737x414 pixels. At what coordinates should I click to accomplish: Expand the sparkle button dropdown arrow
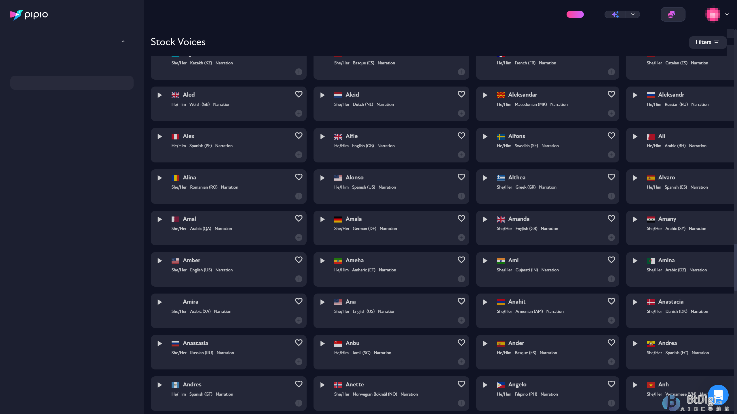pyautogui.click(x=632, y=14)
